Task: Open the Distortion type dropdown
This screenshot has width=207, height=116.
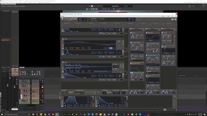Action: 153,40
